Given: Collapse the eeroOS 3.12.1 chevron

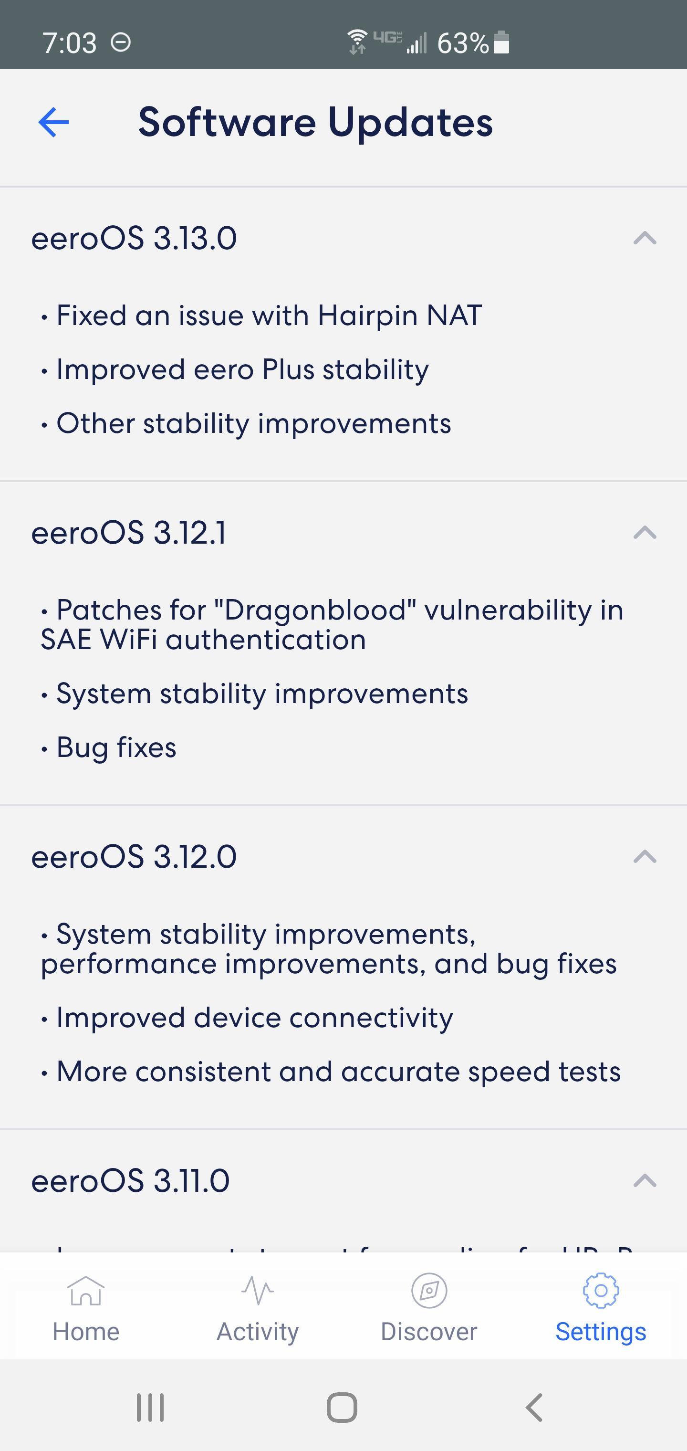Looking at the screenshot, I should 645,532.
